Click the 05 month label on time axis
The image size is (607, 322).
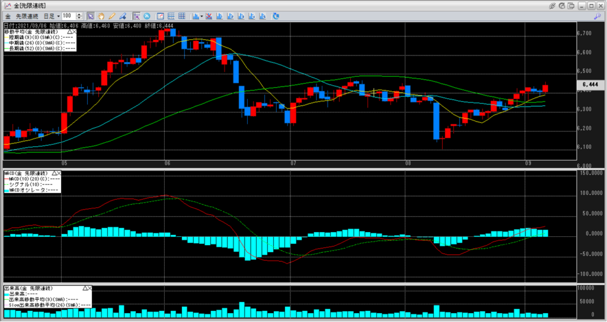64,163
